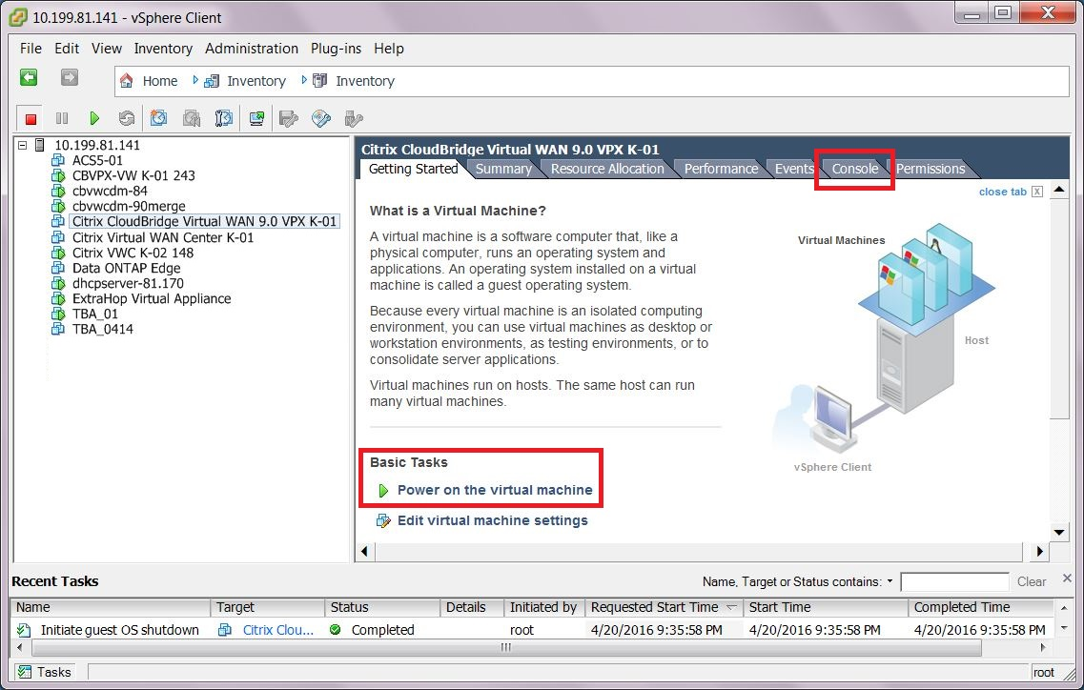Click the VM icon beside CBVPX-VW K-01 243
The height and width of the screenshot is (690, 1084).
[58, 175]
